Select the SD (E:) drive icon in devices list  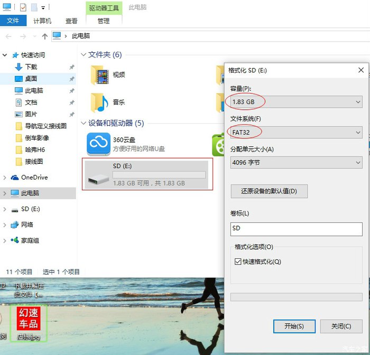[98, 180]
